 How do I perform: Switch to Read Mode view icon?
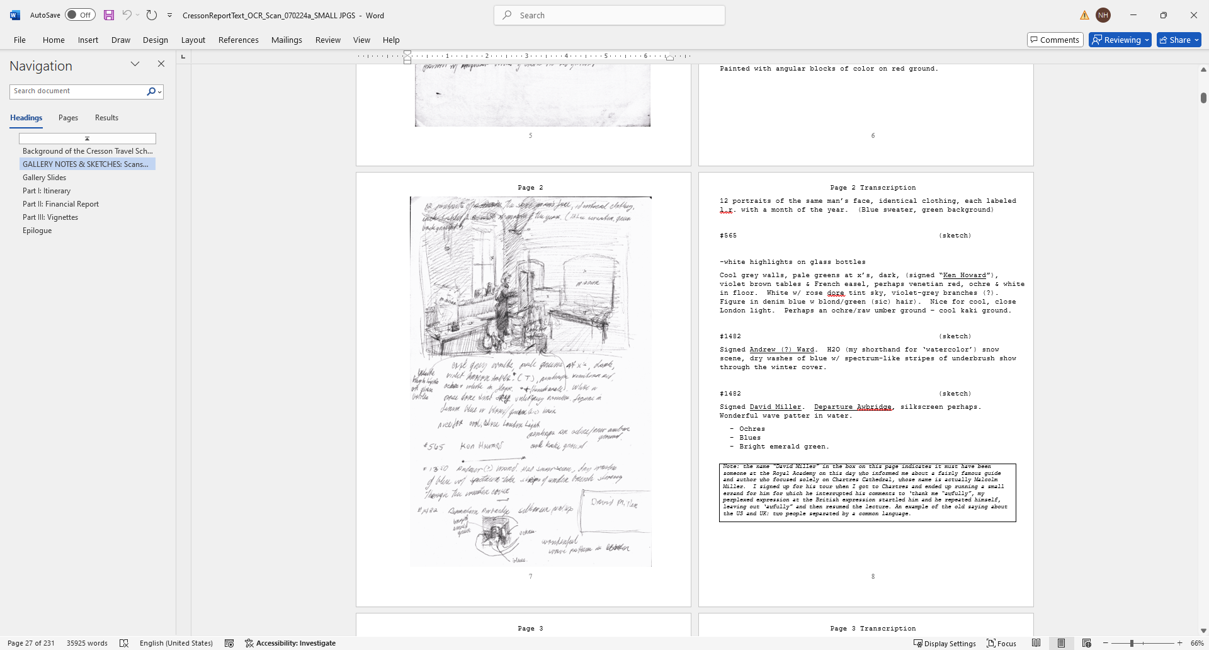pos(1037,642)
